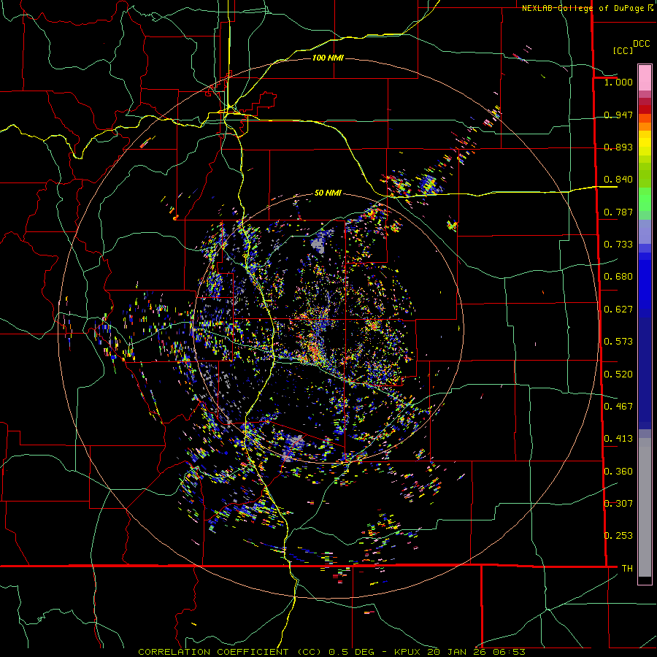
Task: Click the 0.413 scale value
Action: (x=618, y=439)
